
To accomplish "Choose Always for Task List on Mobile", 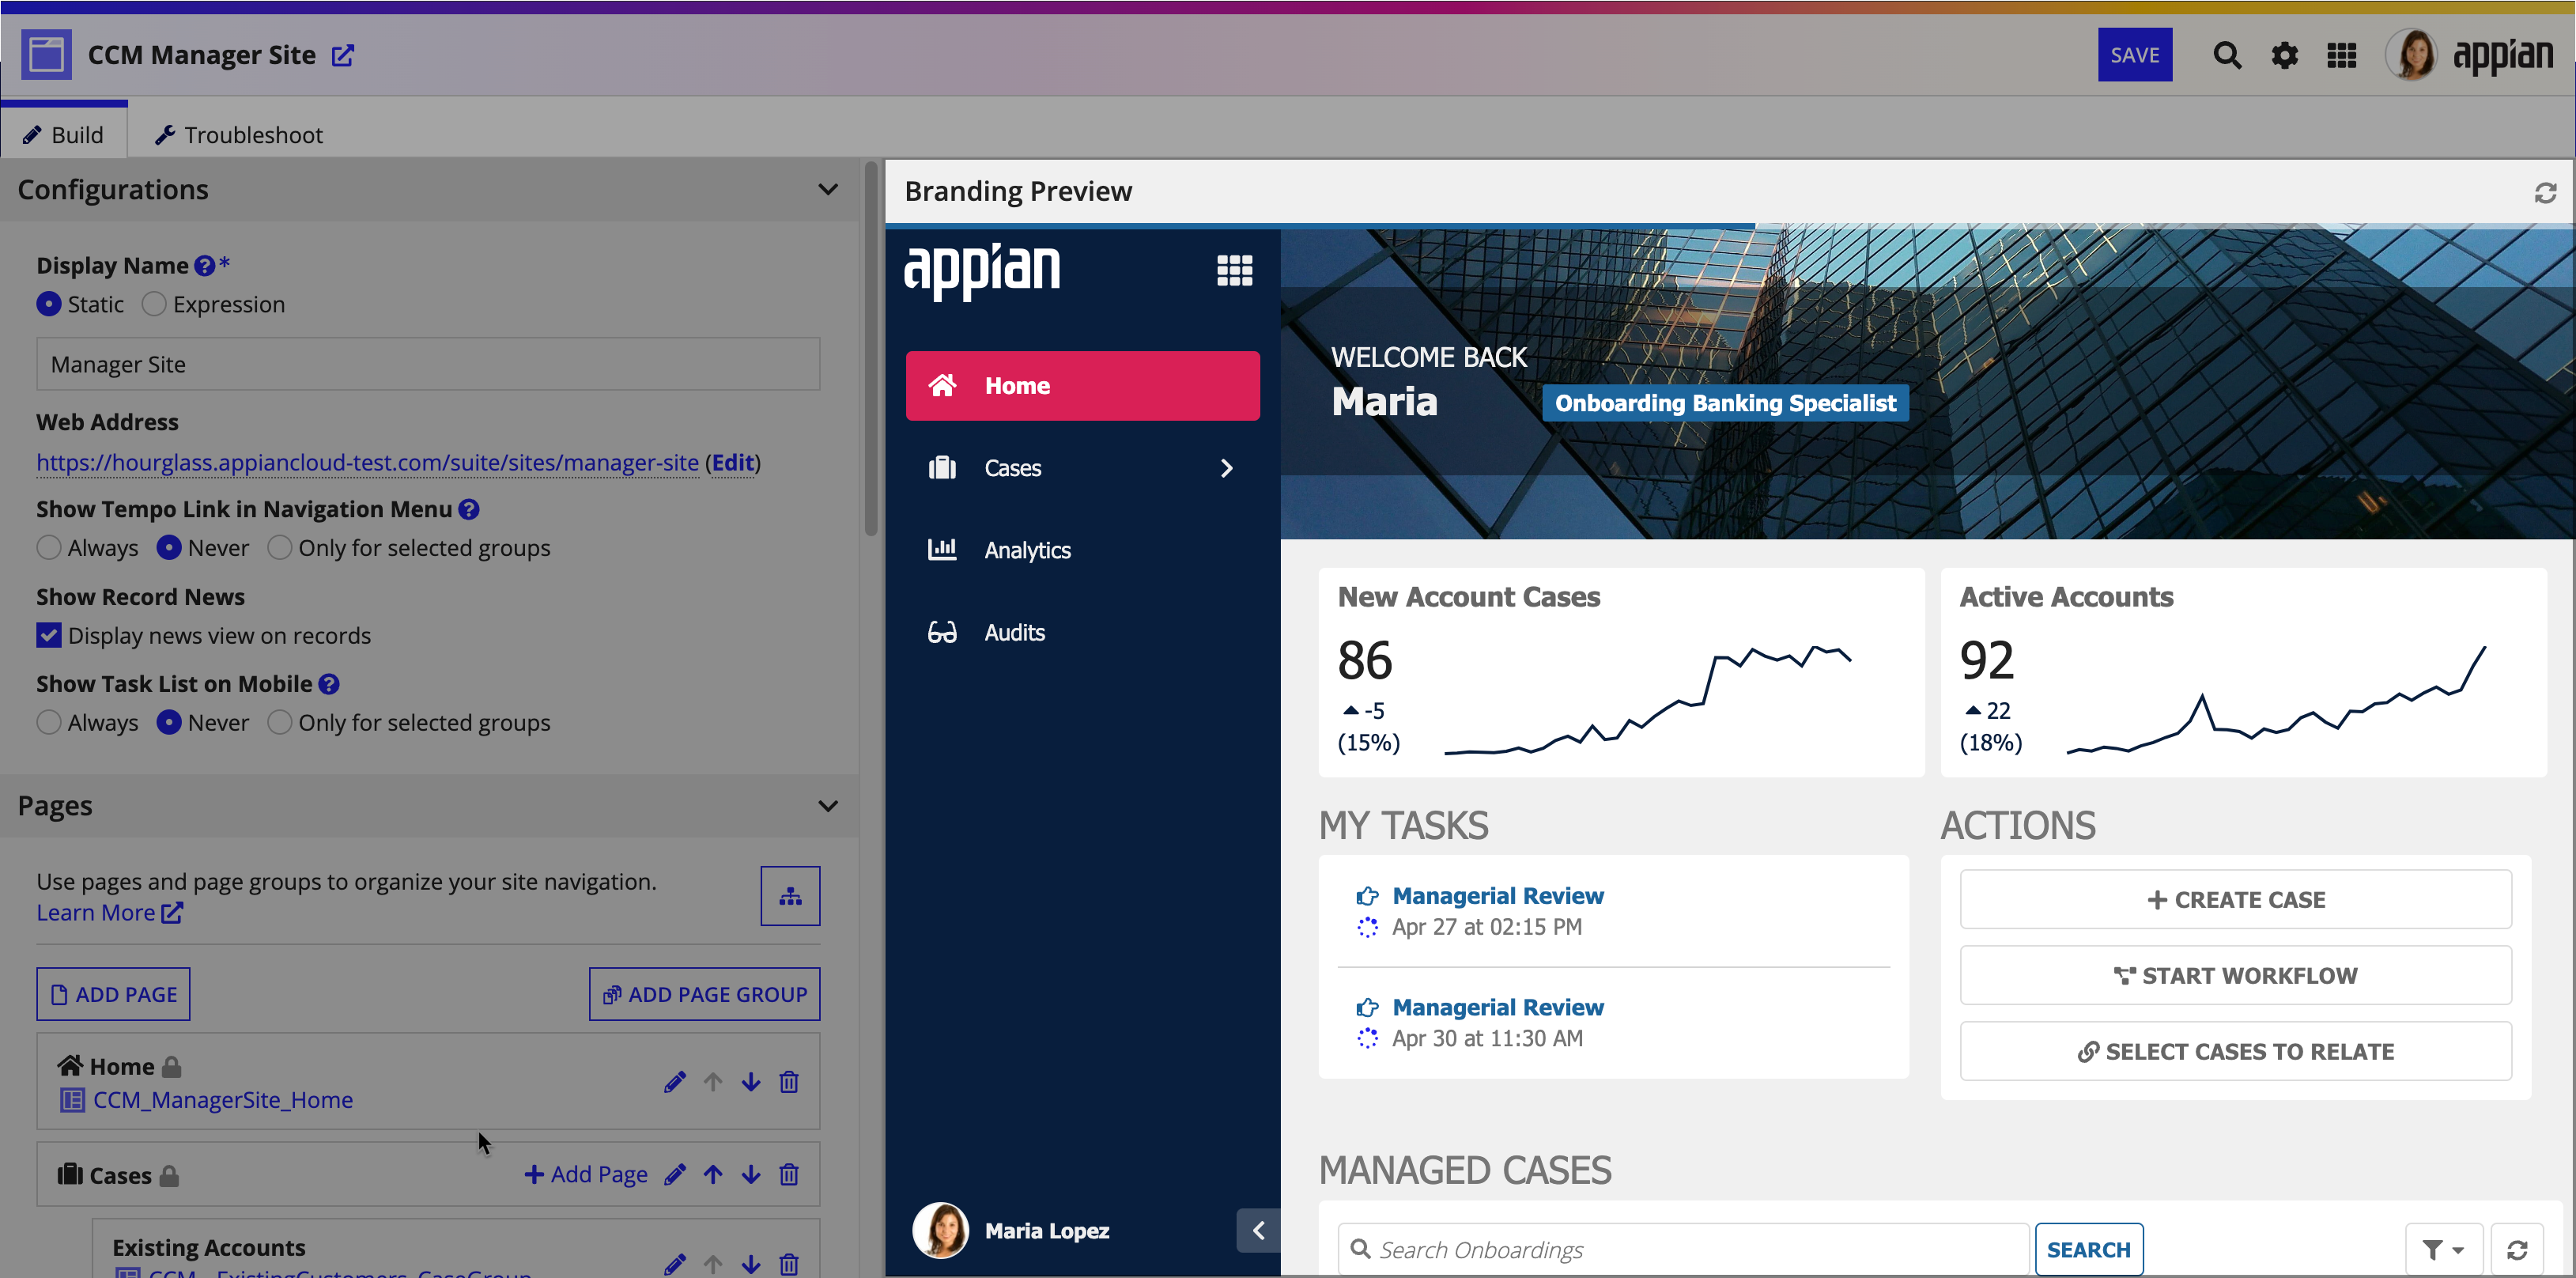I will point(49,723).
